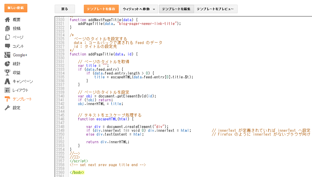Image resolution: width=312 pixels, height=177 pixels.
Task: View コメント (Comments) via its speech bubble icon
Action: 7,46
